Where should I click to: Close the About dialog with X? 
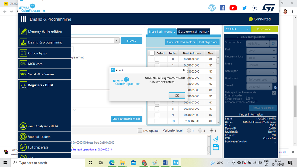tap(184, 70)
